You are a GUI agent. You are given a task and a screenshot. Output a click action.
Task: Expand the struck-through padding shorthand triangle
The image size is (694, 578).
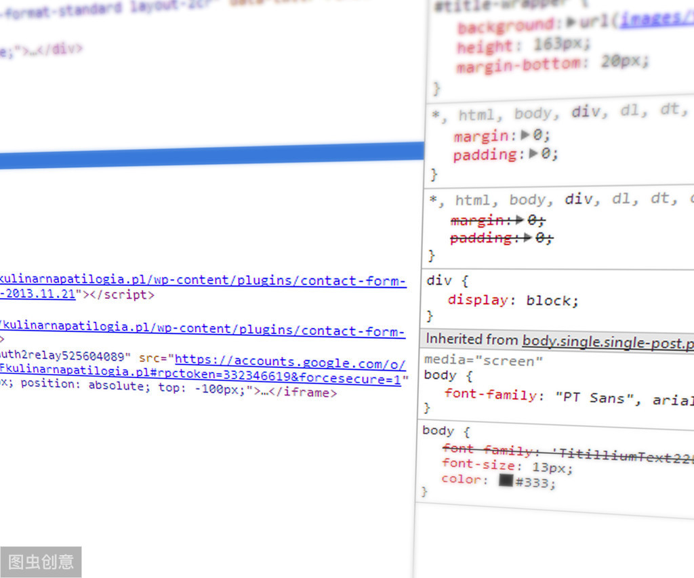tap(527, 238)
